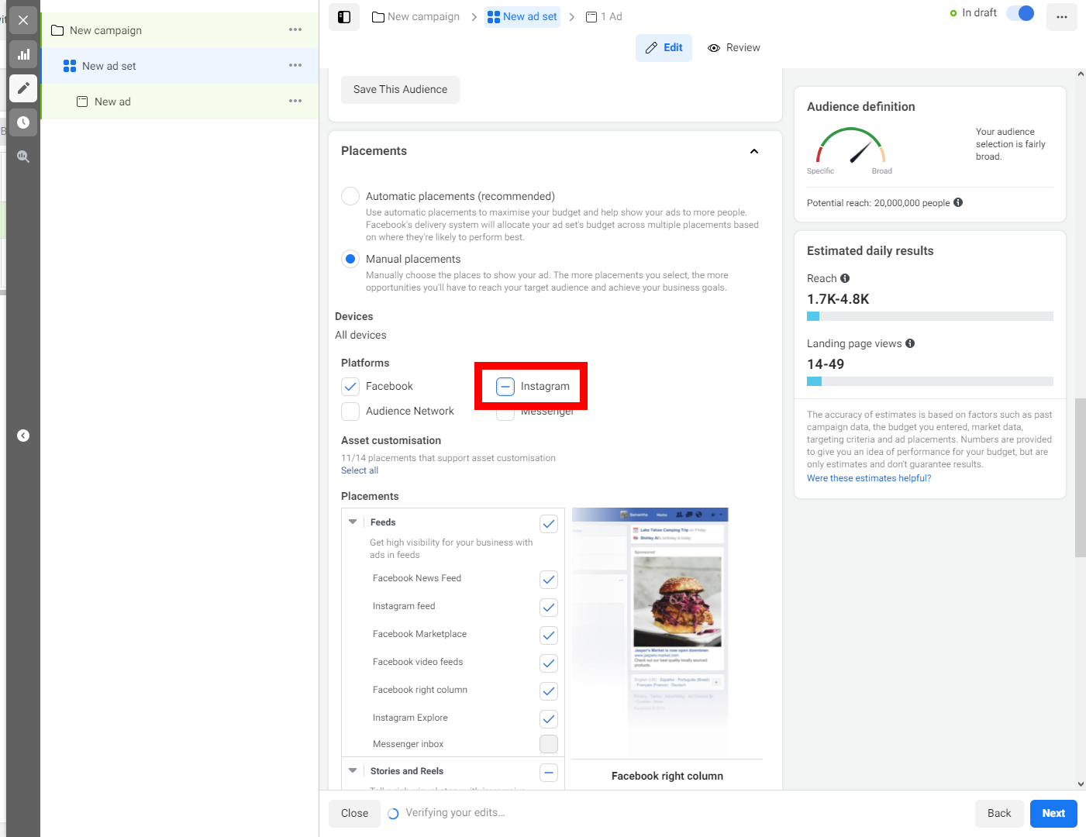This screenshot has height=837, width=1086.
Task: Close the editing drawer with X icon
Action: coord(23,20)
